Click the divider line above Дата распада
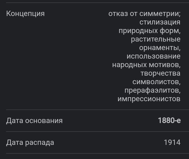The image size is (189, 159). pyautogui.click(x=94, y=132)
